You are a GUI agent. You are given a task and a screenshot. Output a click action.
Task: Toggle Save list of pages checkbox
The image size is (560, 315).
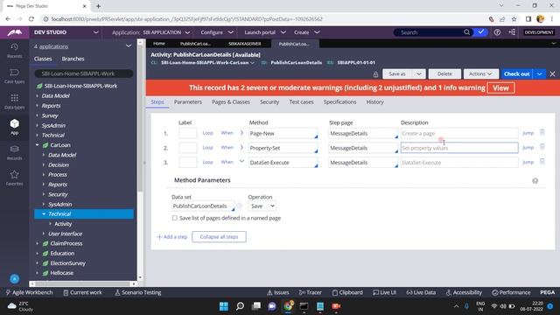pyautogui.click(x=175, y=218)
